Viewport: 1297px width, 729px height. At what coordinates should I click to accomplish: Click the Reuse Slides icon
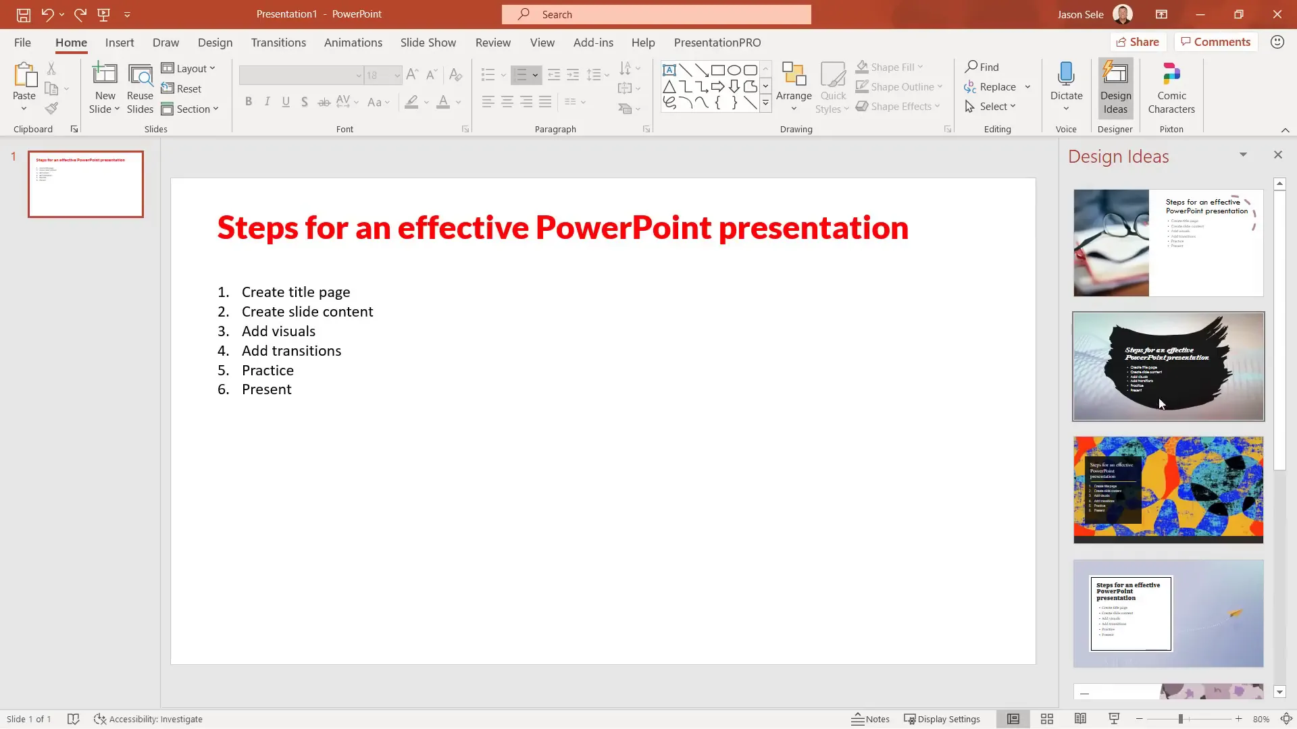(x=140, y=88)
